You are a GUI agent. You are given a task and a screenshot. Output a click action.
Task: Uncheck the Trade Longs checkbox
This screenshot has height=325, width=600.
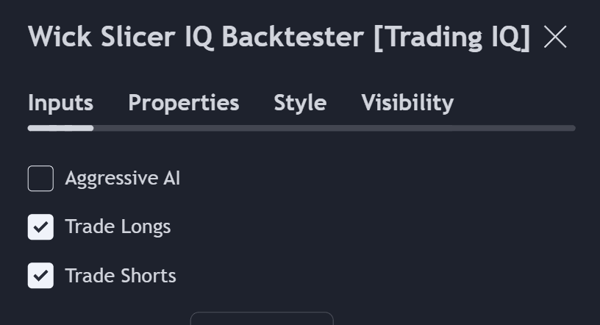click(x=40, y=227)
